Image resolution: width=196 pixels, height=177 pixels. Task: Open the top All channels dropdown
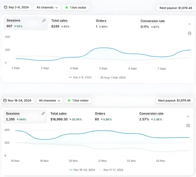(x=47, y=7)
